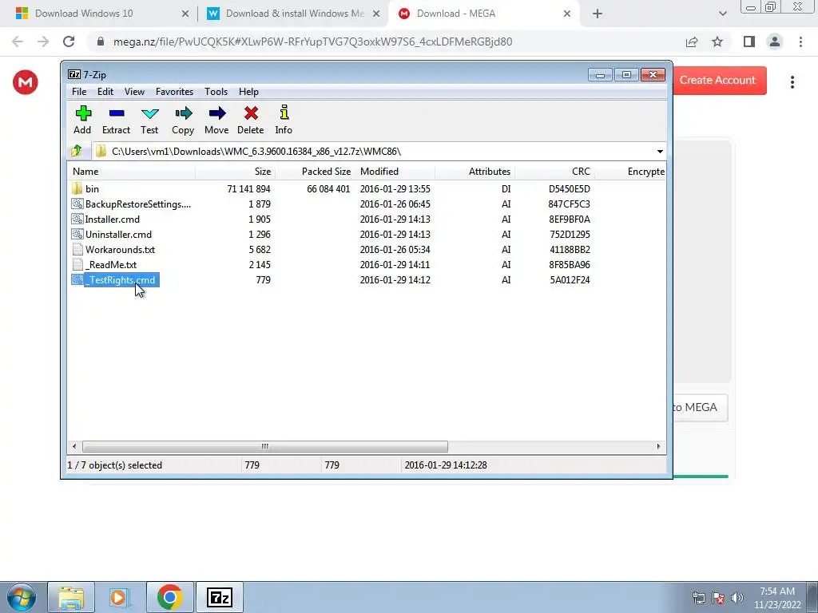This screenshot has height=613, width=818.
Task: Open the File menu in 7-Zip
Action: 79,92
